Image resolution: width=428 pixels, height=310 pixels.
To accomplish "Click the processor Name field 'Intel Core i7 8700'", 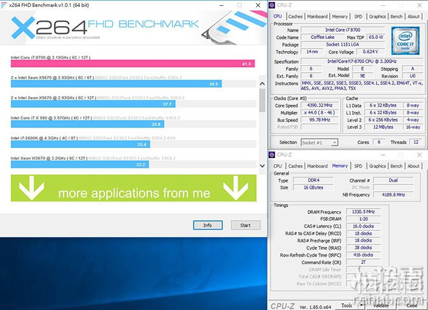I will tap(343, 30).
